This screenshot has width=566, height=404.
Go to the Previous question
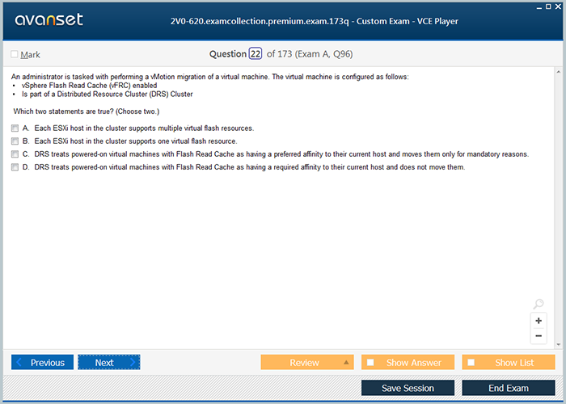tap(42, 363)
